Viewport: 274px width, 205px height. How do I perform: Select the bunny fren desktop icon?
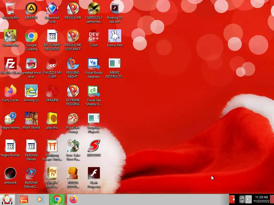click(115, 38)
